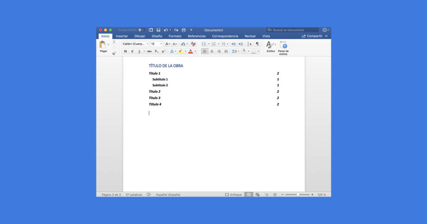Open the Pegar options dropdown arrow

click(108, 44)
